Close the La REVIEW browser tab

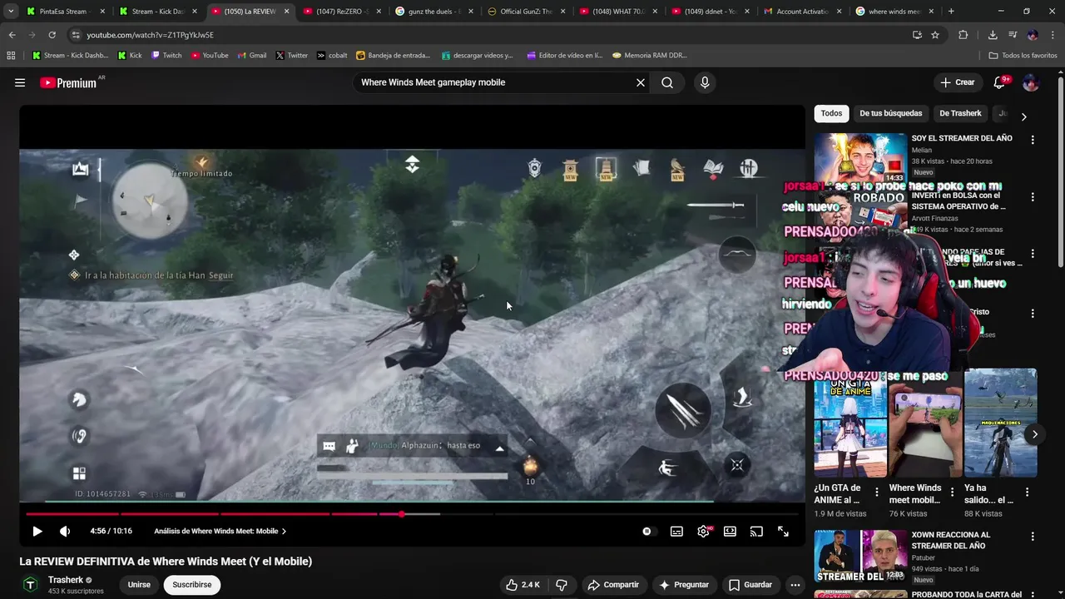coord(286,12)
